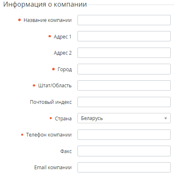Screen dimensions: 174x175
Task: Click the 'Страна' label text
Action: click(x=63, y=119)
